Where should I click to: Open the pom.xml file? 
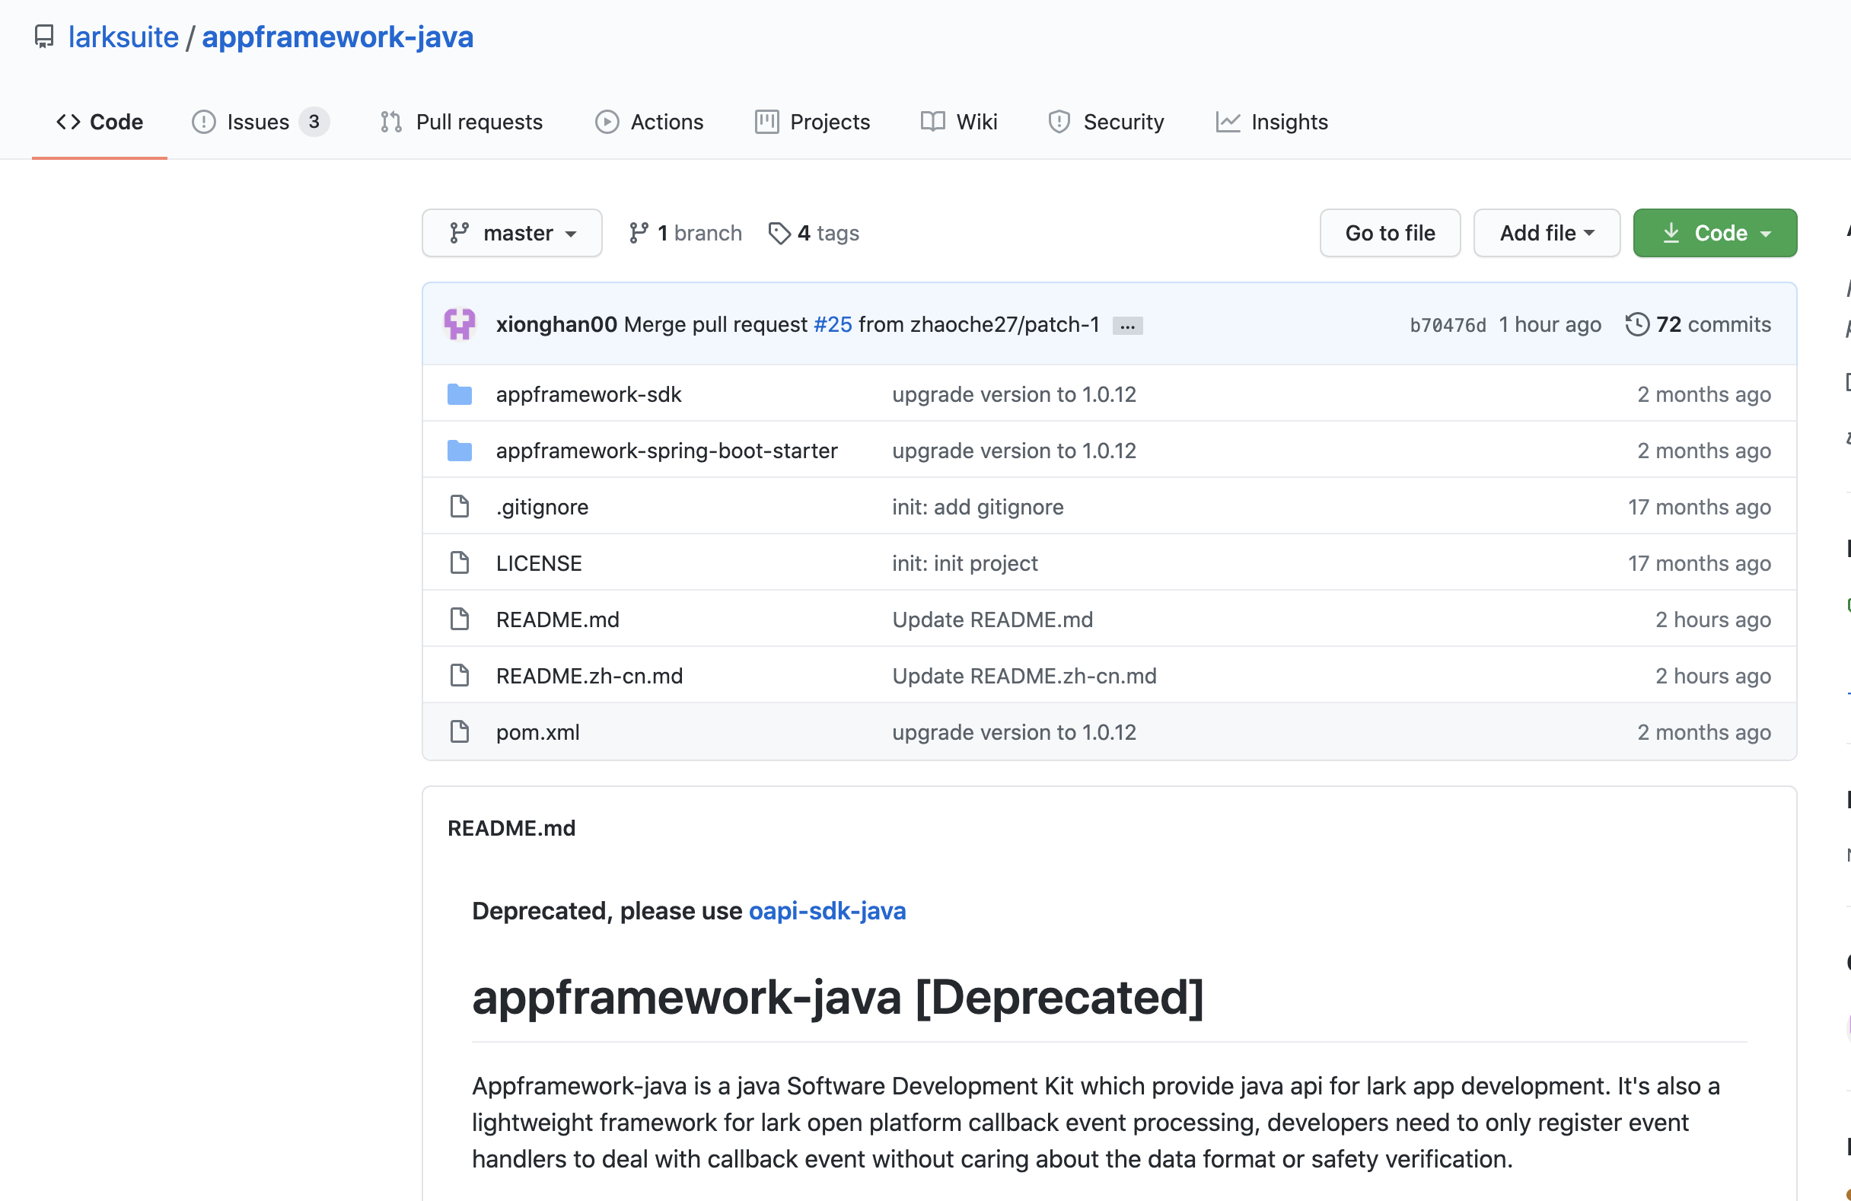point(537,732)
